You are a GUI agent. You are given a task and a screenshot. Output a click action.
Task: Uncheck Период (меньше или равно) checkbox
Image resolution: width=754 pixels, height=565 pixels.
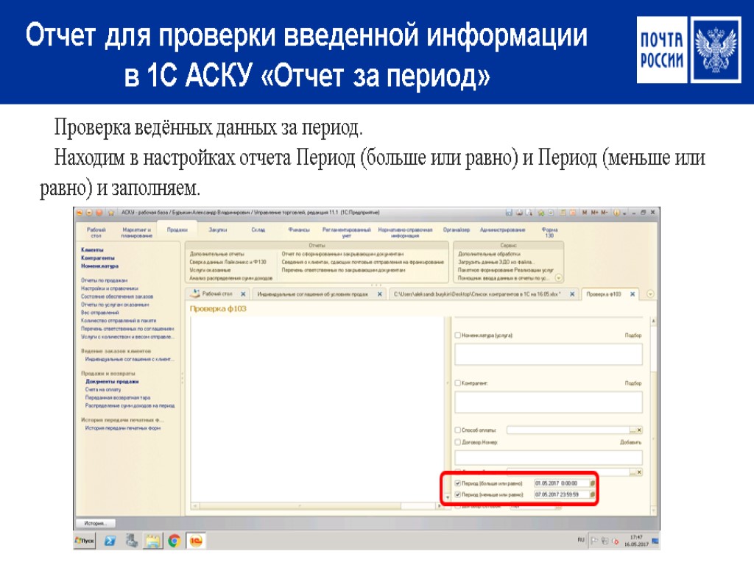(x=458, y=494)
